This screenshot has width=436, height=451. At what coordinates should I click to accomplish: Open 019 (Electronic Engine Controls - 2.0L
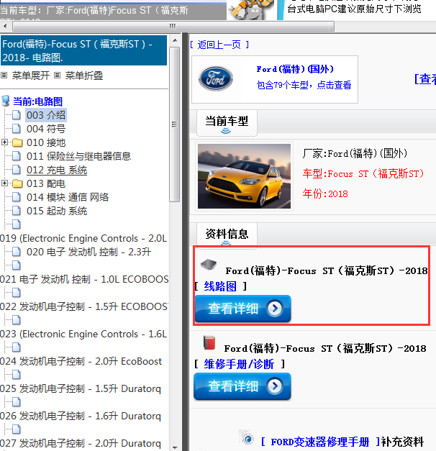(83, 238)
